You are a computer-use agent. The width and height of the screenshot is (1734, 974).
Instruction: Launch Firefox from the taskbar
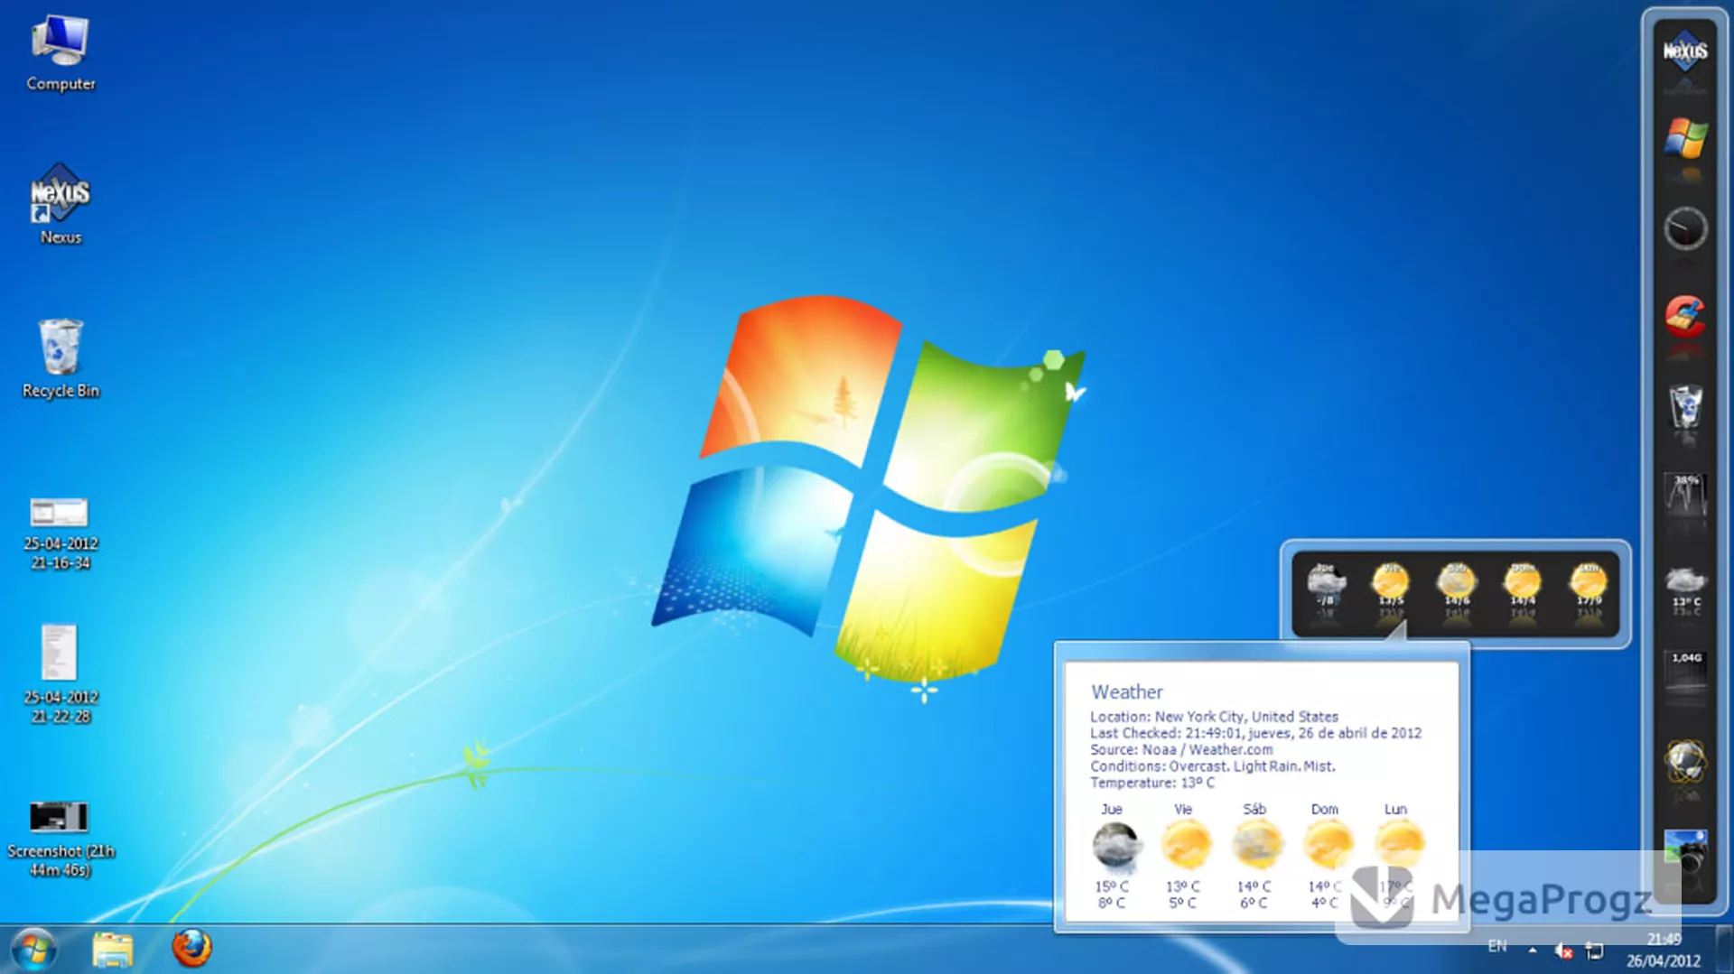pos(191,949)
